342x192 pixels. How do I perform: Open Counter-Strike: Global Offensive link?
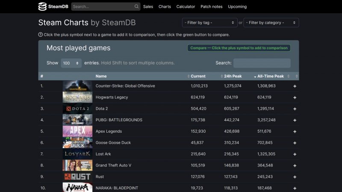coord(125,86)
